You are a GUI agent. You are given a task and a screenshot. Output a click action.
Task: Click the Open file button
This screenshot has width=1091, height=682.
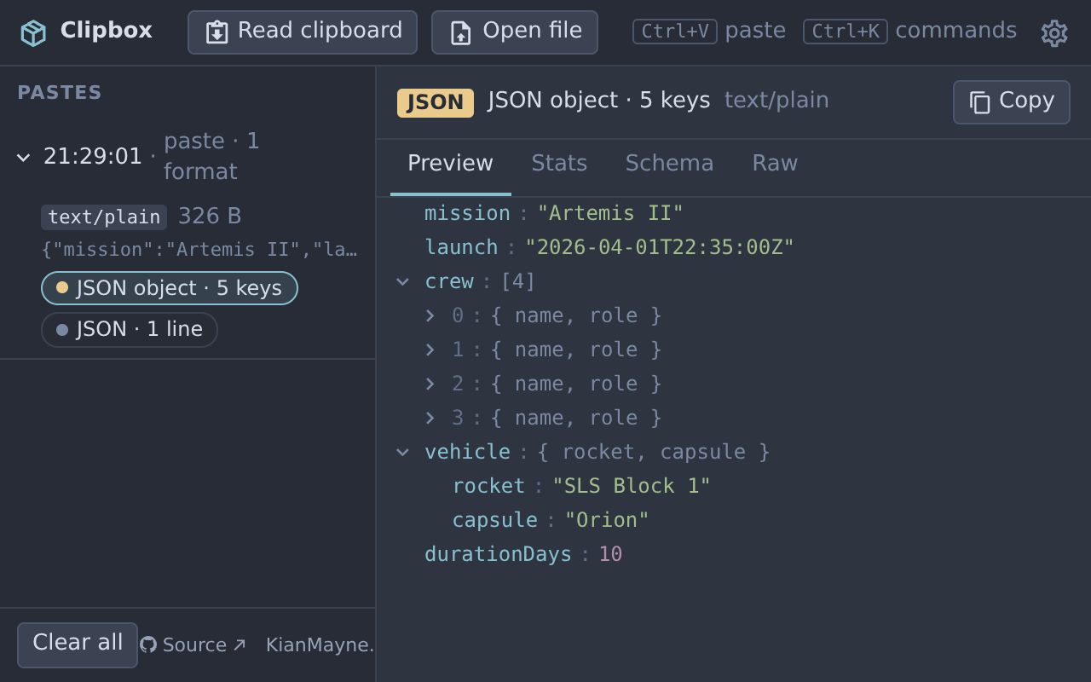[515, 32]
